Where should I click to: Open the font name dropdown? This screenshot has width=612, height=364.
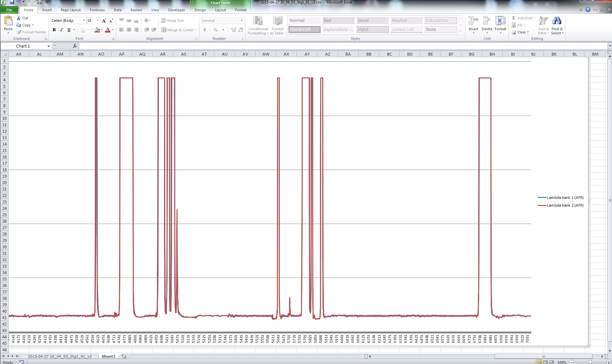pyautogui.click(x=84, y=21)
